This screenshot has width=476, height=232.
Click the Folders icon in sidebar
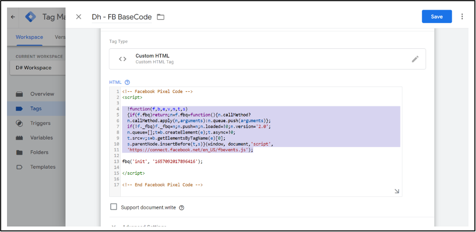click(x=20, y=153)
